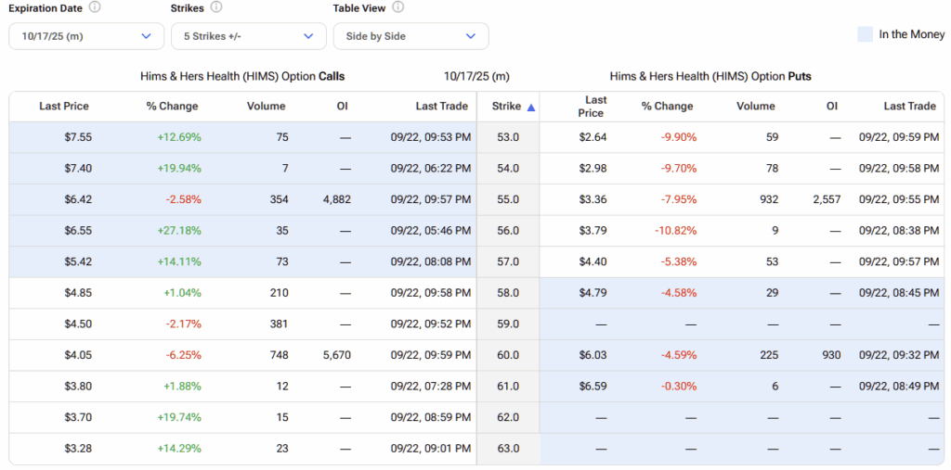Click the Expiration Date info icon
This screenshot has height=470, width=951.
94,7
